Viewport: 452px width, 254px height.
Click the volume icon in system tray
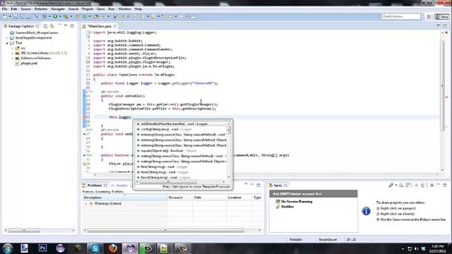(416, 248)
